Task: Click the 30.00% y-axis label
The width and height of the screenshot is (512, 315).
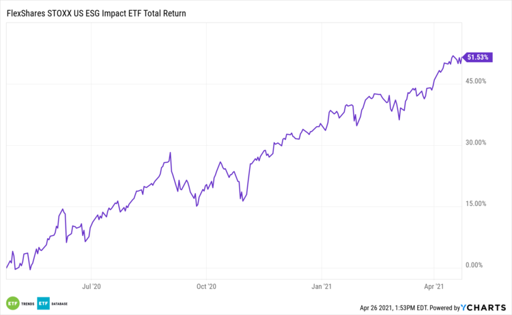Action: point(475,142)
